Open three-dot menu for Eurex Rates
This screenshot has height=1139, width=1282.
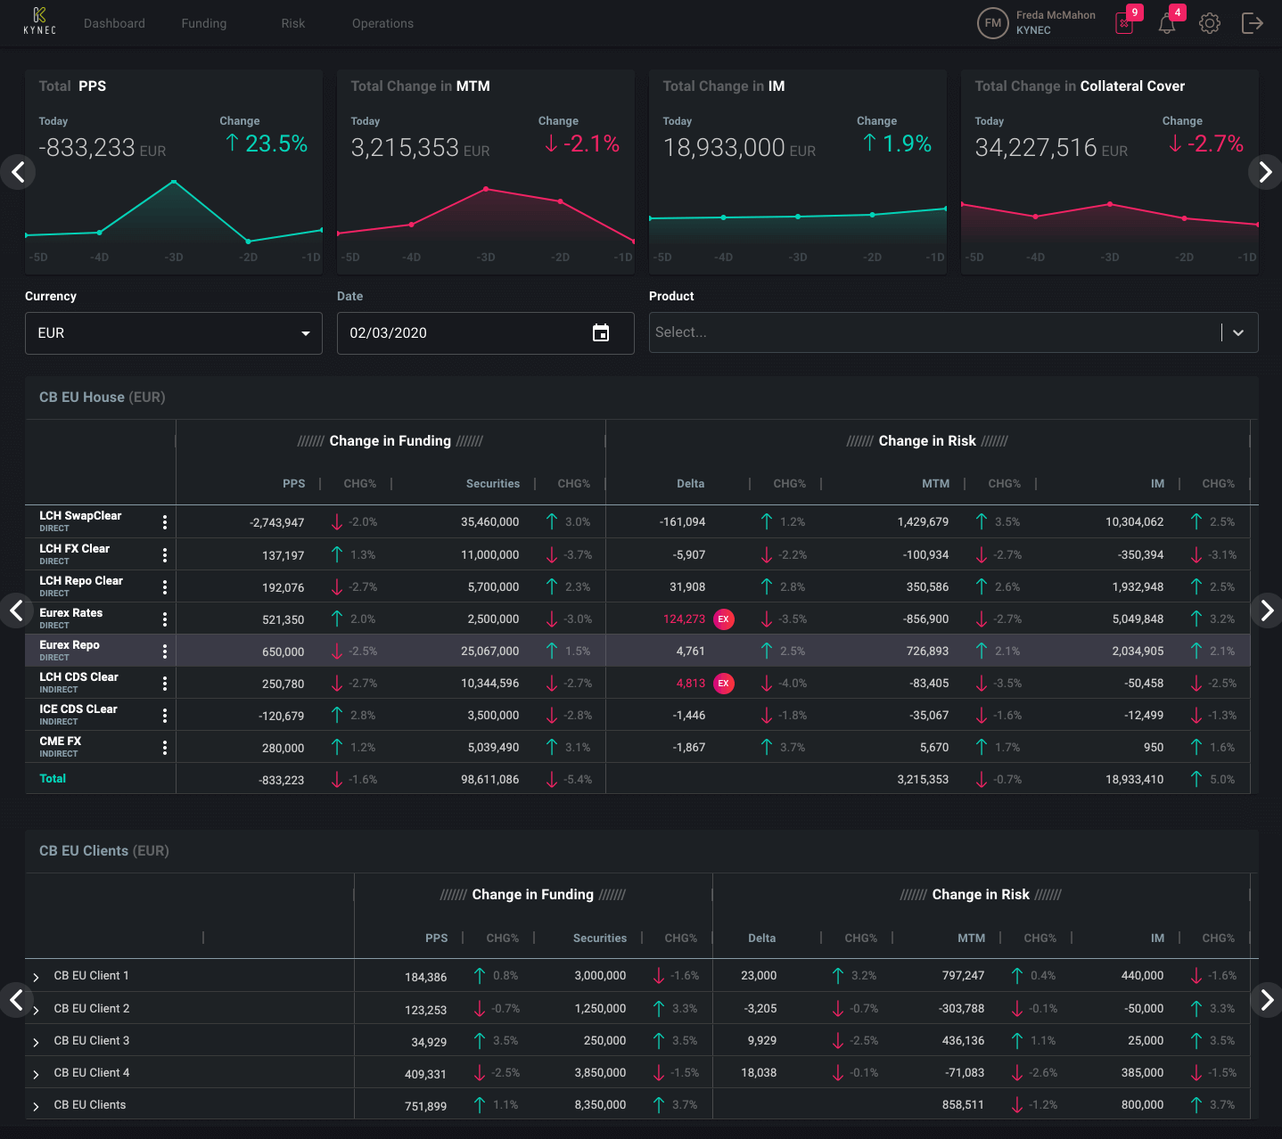(x=165, y=619)
